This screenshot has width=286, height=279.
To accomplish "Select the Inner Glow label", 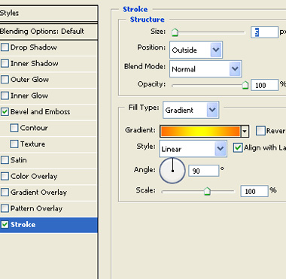I will coord(29,96).
